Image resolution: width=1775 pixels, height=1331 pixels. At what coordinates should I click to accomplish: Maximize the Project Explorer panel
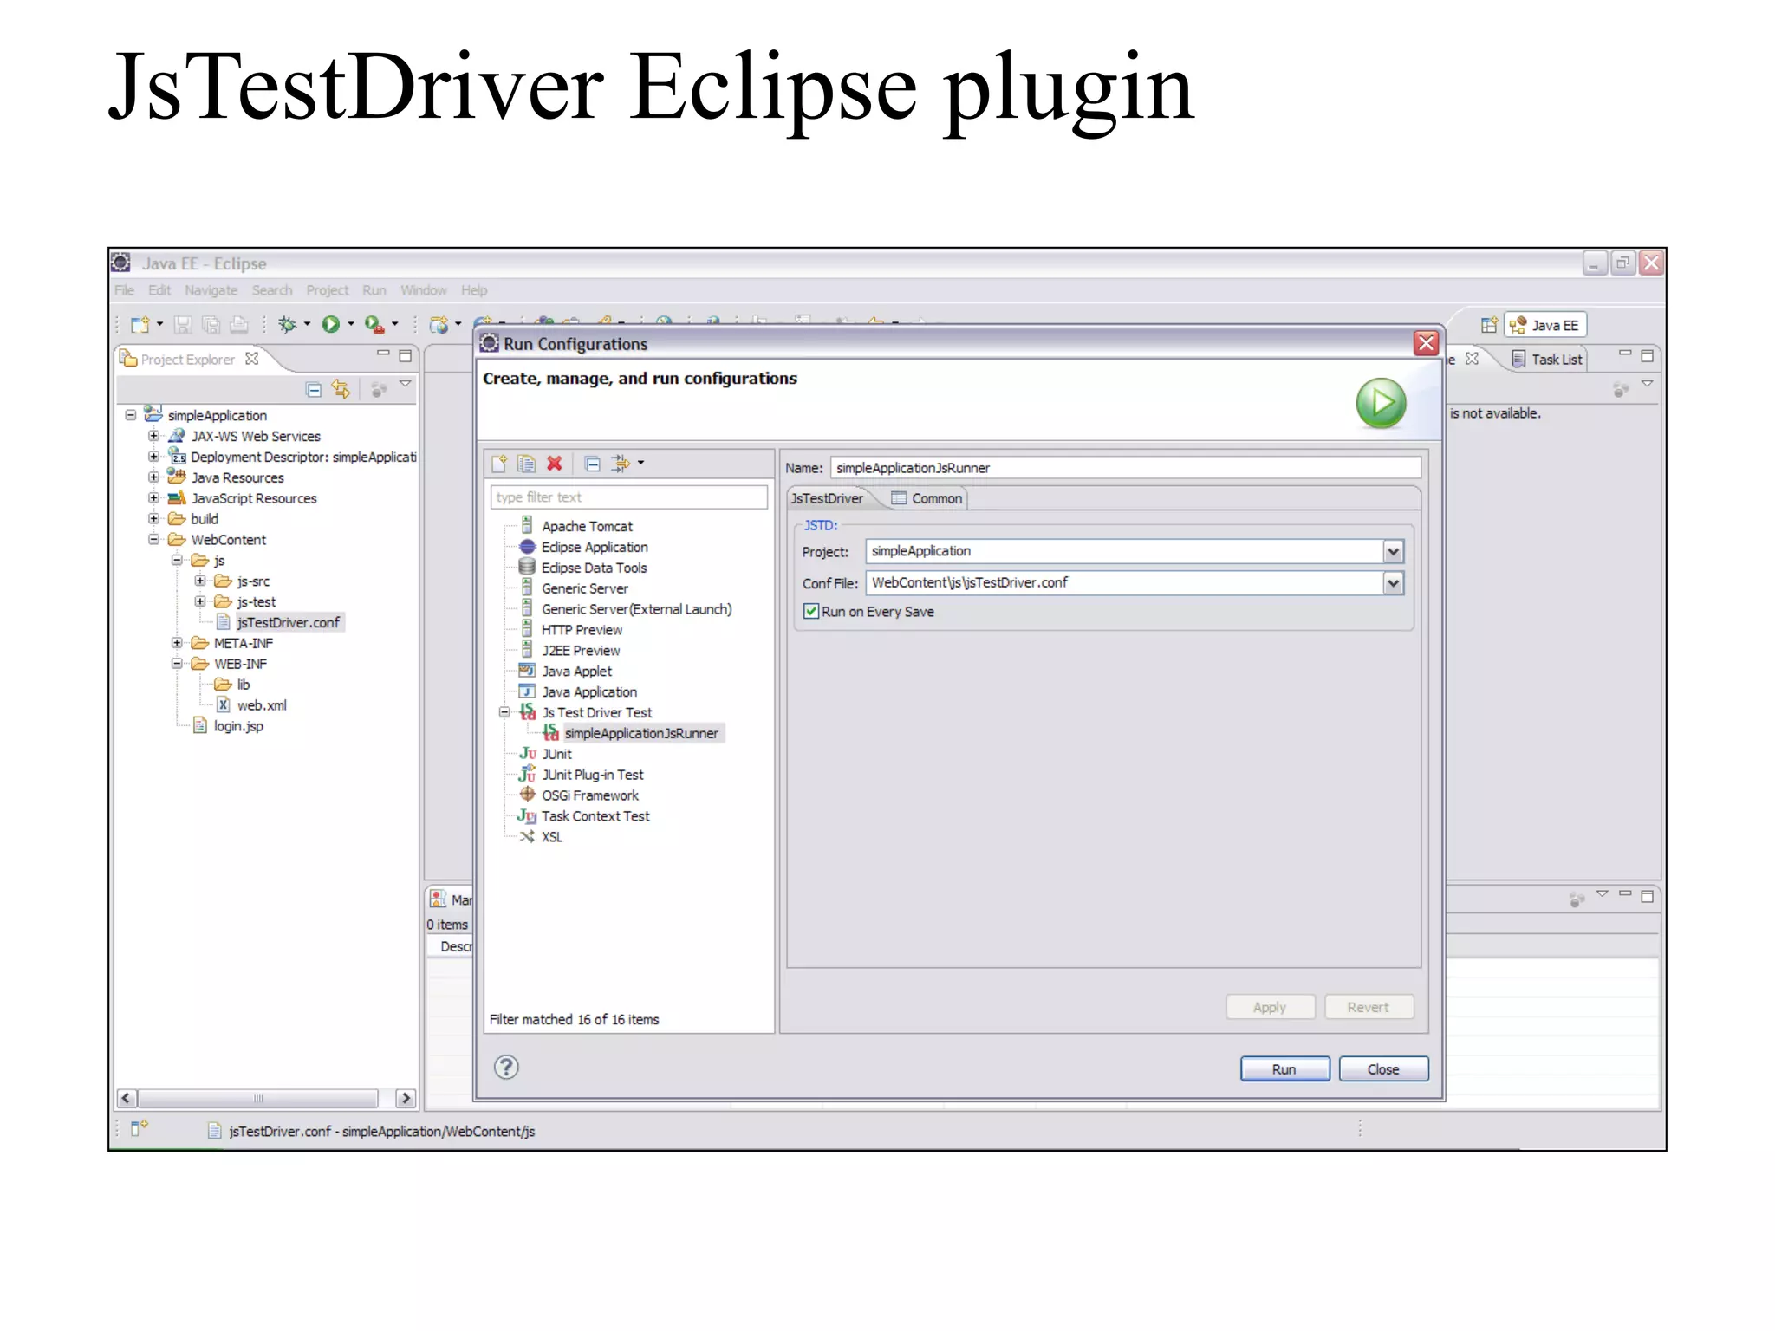(405, 355)
